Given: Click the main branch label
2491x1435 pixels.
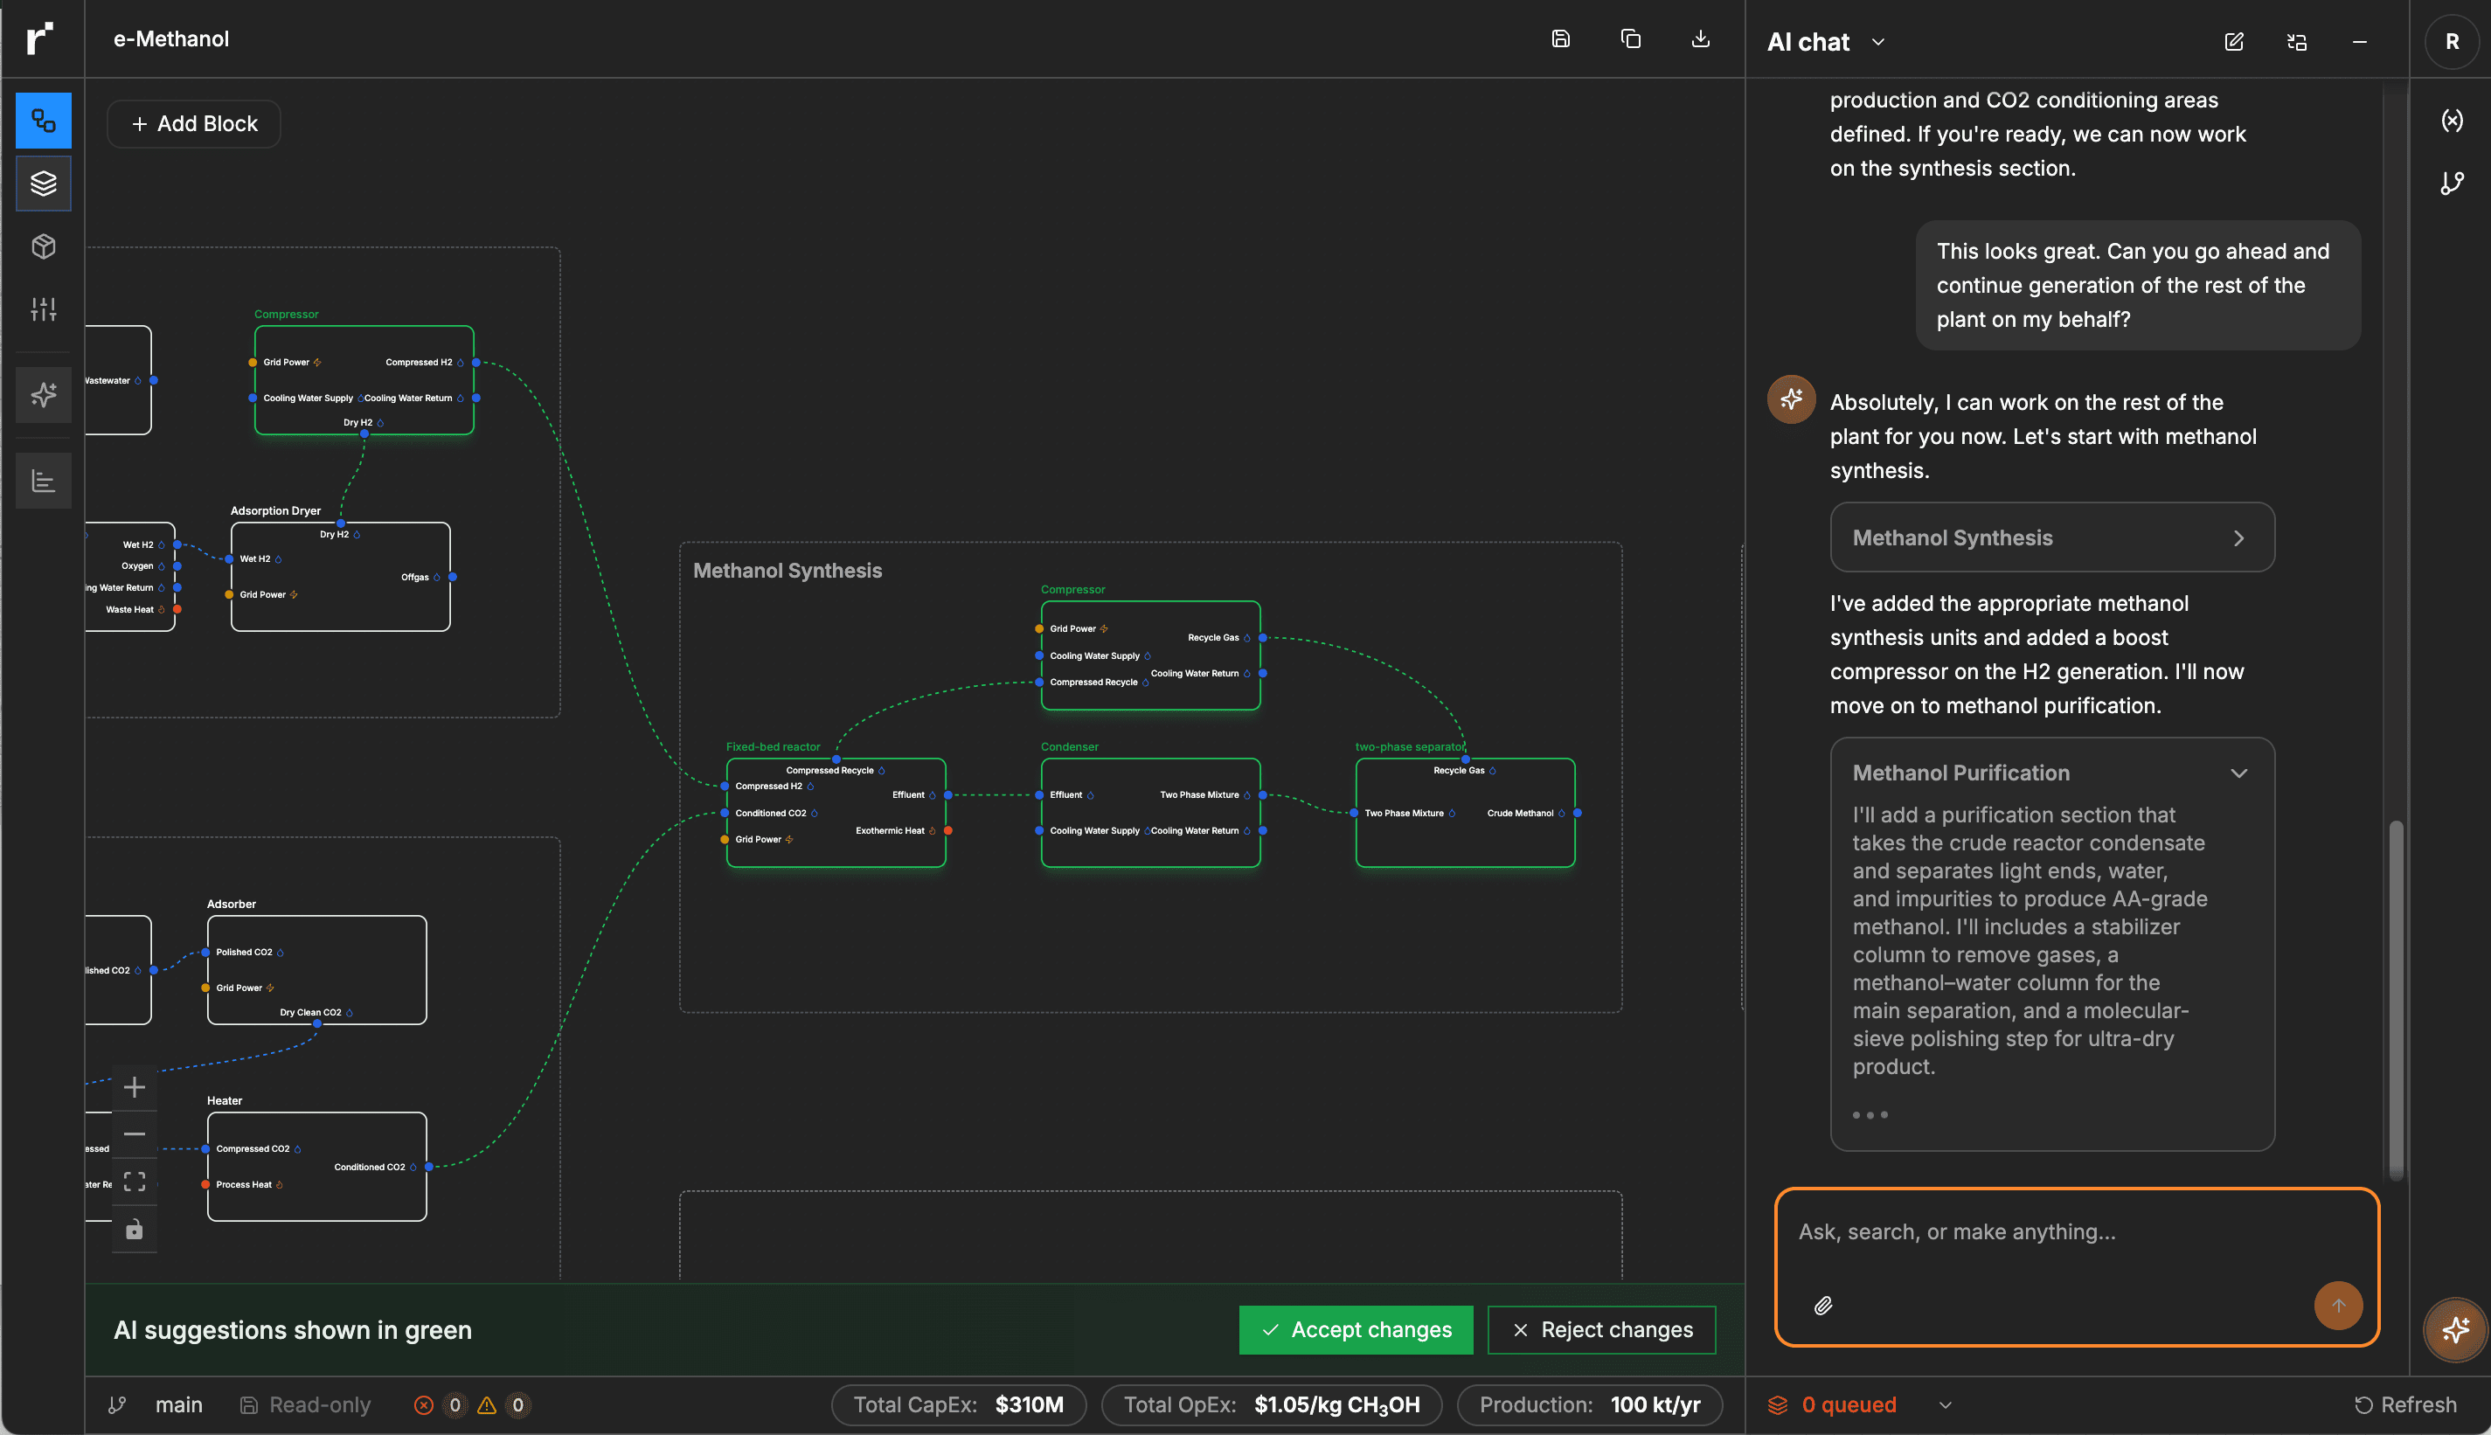Looking at the screenshot, I should coord(178,1405).
